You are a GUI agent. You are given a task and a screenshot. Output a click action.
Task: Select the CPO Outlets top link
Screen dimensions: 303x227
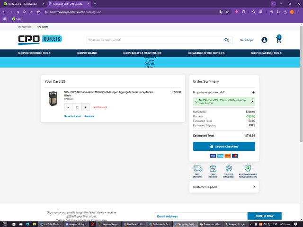click(43, 27)
